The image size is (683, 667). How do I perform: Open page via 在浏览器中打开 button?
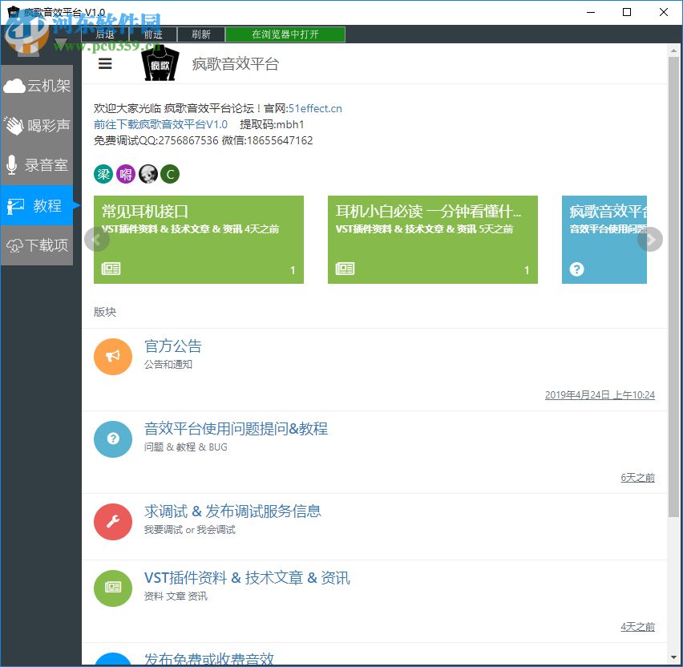click(287, 34)
